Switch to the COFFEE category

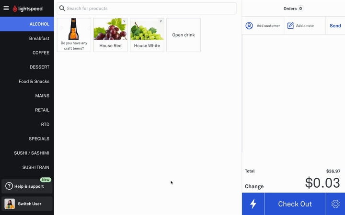27,53
